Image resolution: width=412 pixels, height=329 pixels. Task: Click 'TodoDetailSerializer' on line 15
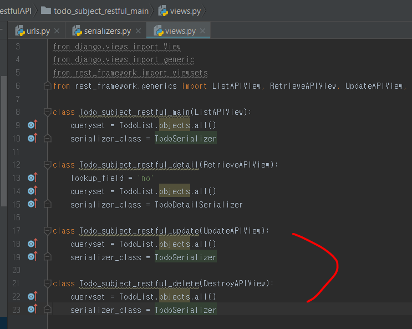199,205
